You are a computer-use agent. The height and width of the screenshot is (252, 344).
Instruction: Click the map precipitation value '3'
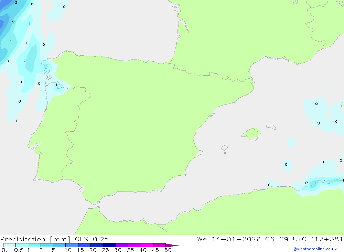click(x=16, y=3)
